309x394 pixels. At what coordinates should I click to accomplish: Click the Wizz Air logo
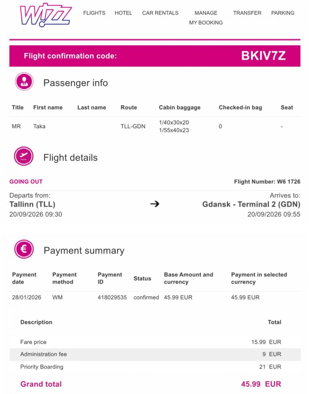coord(46,15)
